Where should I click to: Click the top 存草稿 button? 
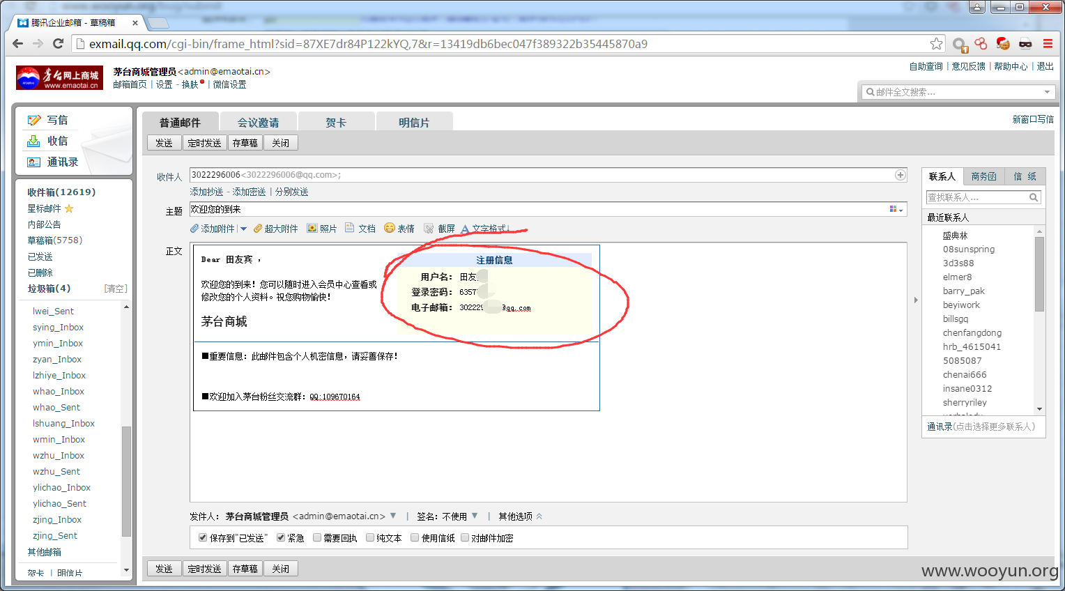point(245,143)
